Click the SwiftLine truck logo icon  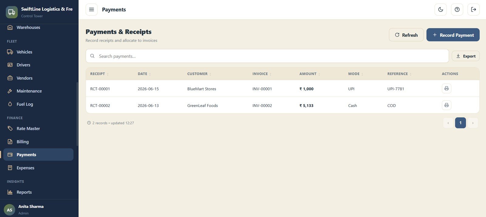12,12
